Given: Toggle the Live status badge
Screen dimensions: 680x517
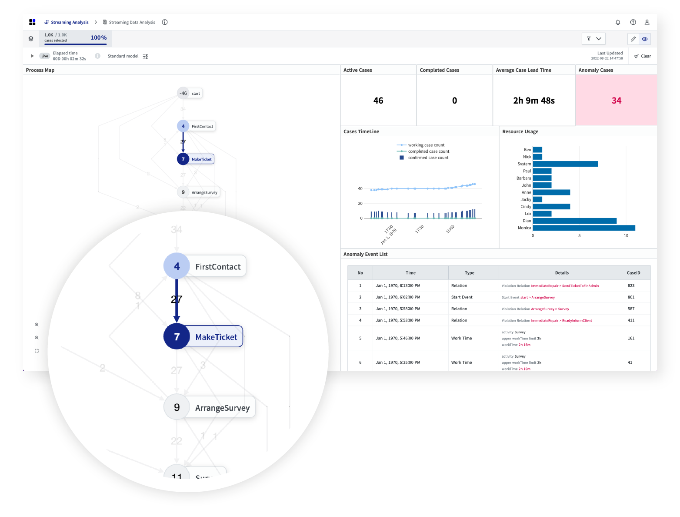Looking at the screenshot, I should [44, 56].
